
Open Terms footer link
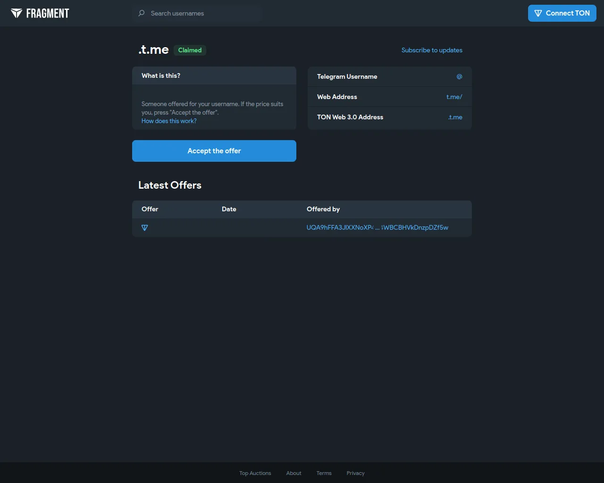click(x=324, y=473)
